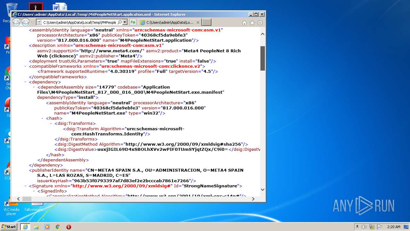
Task: Open the File Explorer taskbar icon
Action: pyautogui.click(x=36, y=227)
